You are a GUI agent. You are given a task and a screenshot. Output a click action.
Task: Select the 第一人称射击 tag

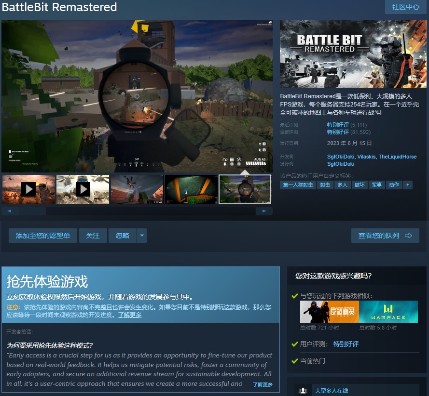298,185
